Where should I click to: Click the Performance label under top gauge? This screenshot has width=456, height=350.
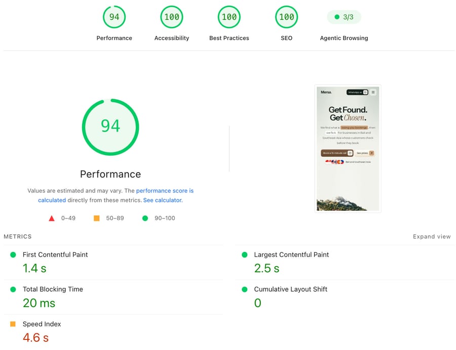[x=115, y=38]
